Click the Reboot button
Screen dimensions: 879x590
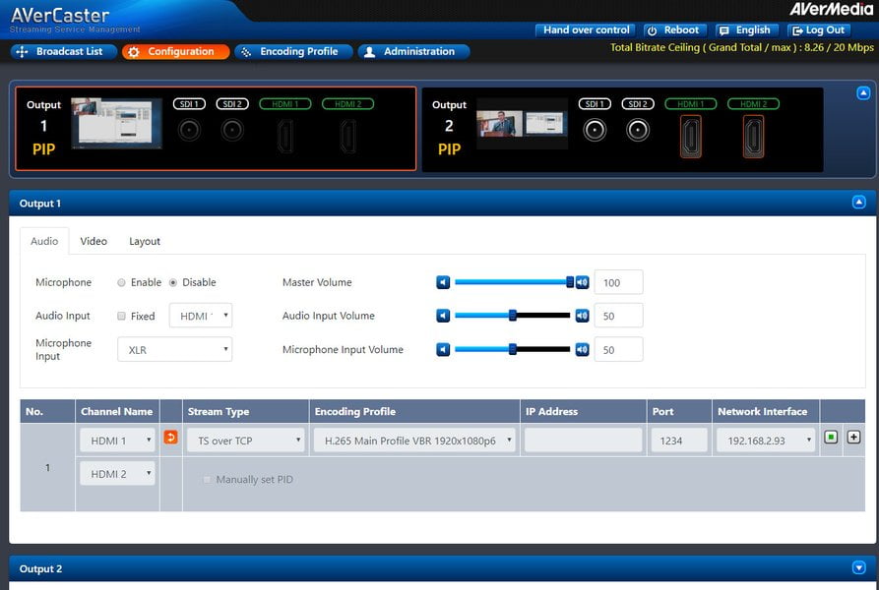click(675, 30)
